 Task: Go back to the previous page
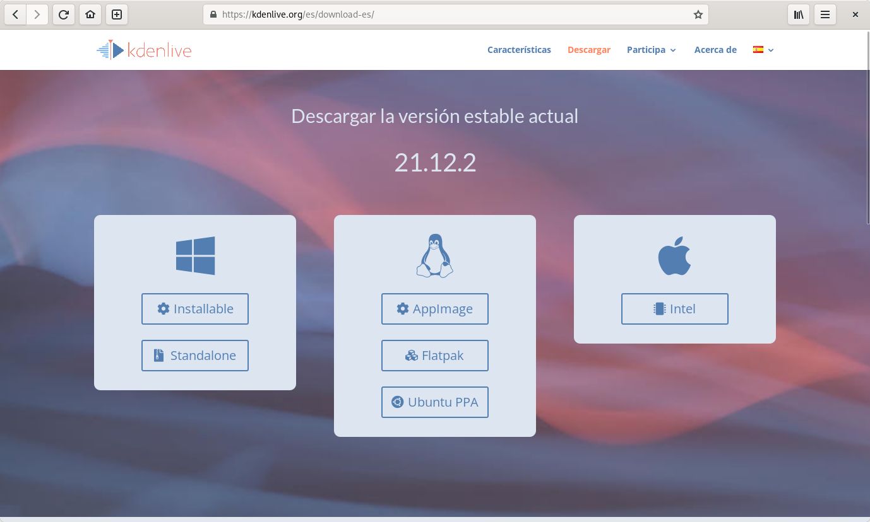[x=15, y=14]
